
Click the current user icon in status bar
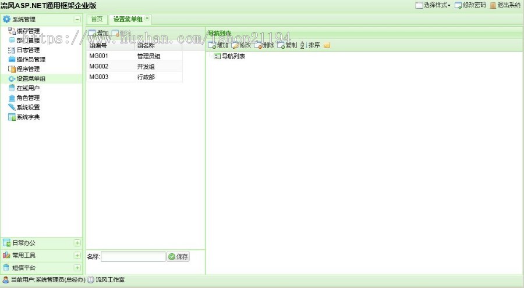[x=6, y=280]
